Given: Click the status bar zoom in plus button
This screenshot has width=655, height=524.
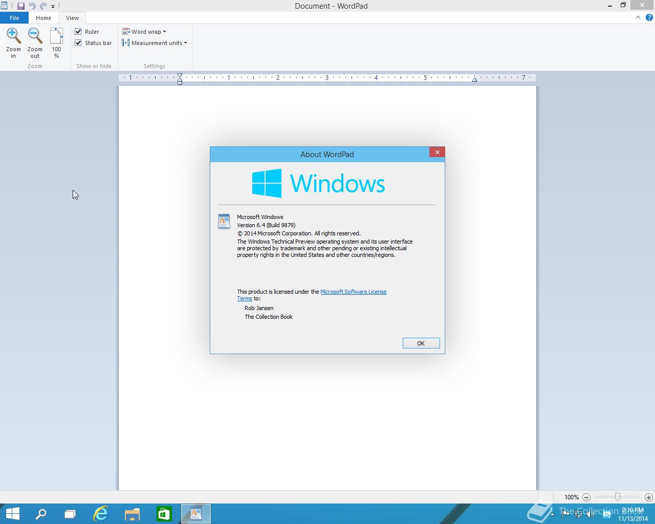Looking at the screenshot, I should (x=648, y=497).
